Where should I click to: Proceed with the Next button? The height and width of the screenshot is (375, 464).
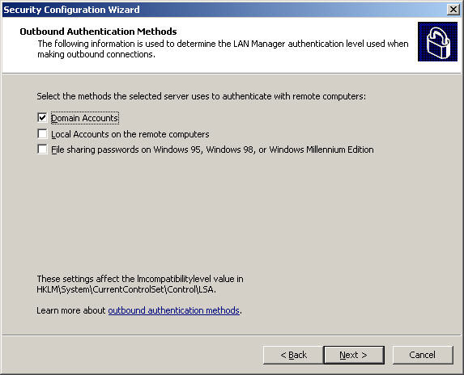coord(354,355)
